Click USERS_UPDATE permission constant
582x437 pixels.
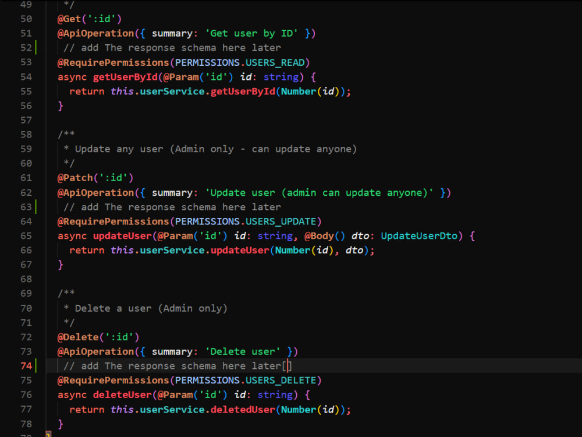coord(281,221)
